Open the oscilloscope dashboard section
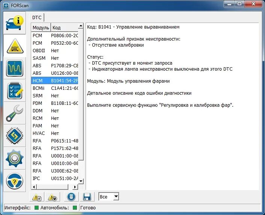Image resolution: width=265 pixels, height=215 pixels. (x=15, y=68)
